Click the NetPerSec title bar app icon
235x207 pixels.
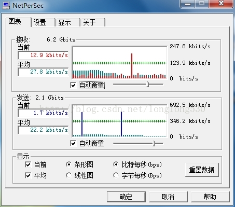(6, 5)
